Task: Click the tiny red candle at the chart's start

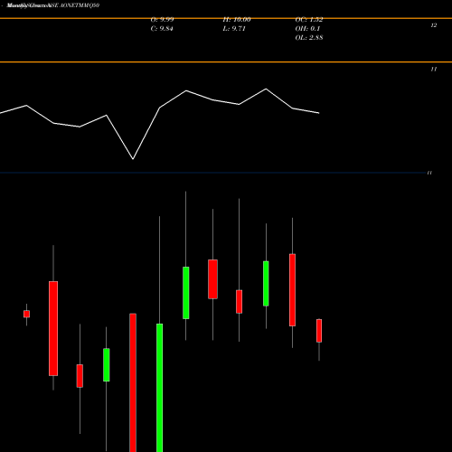Action: (26, 314)
